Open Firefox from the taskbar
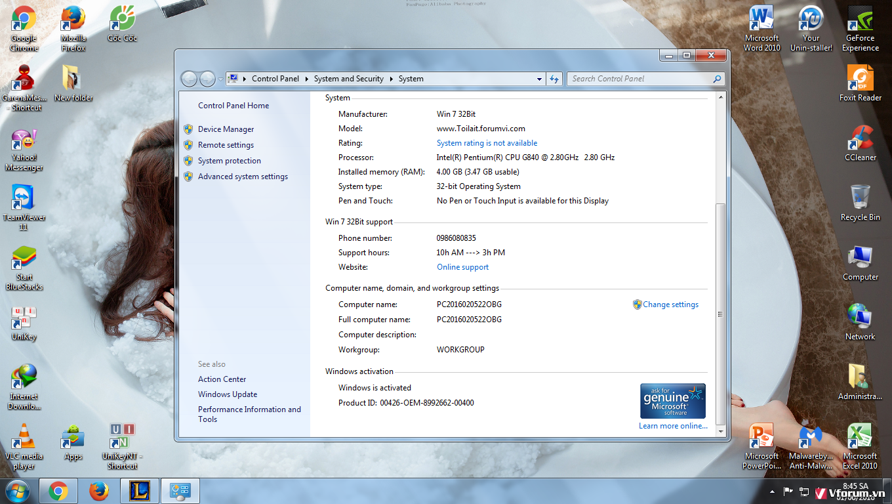Screen dimensions: 892x504 point(98,491)
